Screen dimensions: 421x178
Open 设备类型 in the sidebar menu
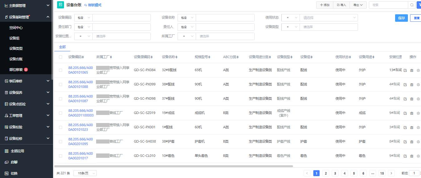pos(16,48)
